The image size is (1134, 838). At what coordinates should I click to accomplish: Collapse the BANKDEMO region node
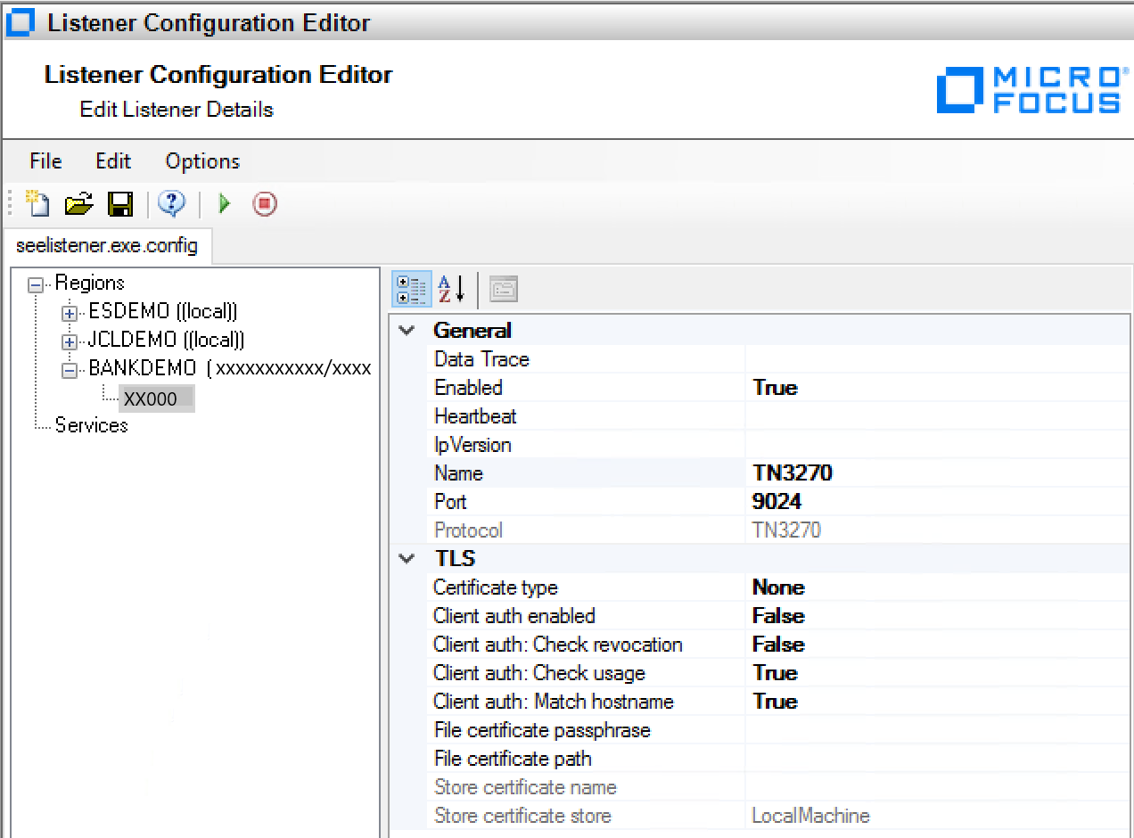point(69,368)
